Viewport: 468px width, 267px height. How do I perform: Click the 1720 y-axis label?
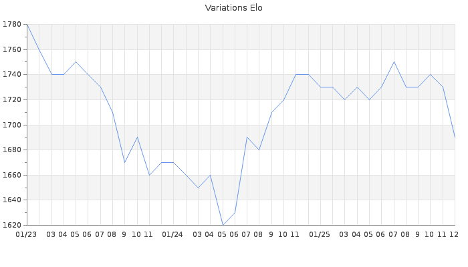[12, 100]
